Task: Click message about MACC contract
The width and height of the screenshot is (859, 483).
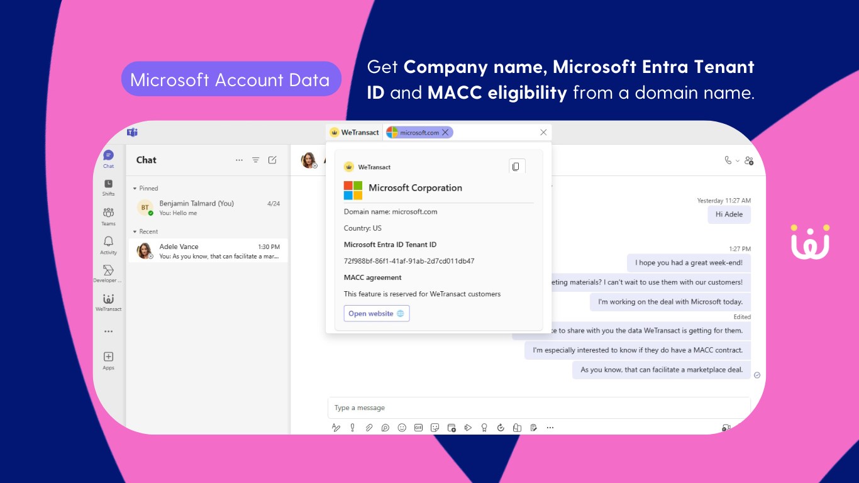Action: pyautogui.click(x=638, y=350)
